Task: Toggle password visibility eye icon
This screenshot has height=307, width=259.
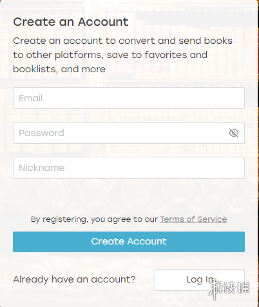Action: pos(234,133)
